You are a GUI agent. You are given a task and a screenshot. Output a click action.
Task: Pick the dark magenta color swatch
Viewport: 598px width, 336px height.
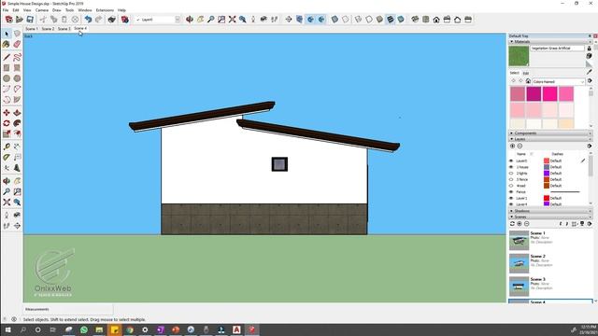(x=534, y=93)
